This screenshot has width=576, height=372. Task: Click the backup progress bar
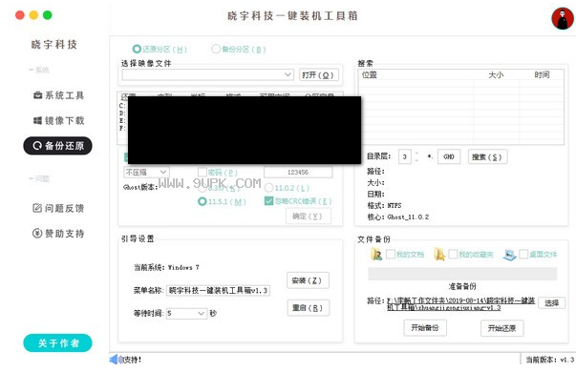click(x=462, y=274)
